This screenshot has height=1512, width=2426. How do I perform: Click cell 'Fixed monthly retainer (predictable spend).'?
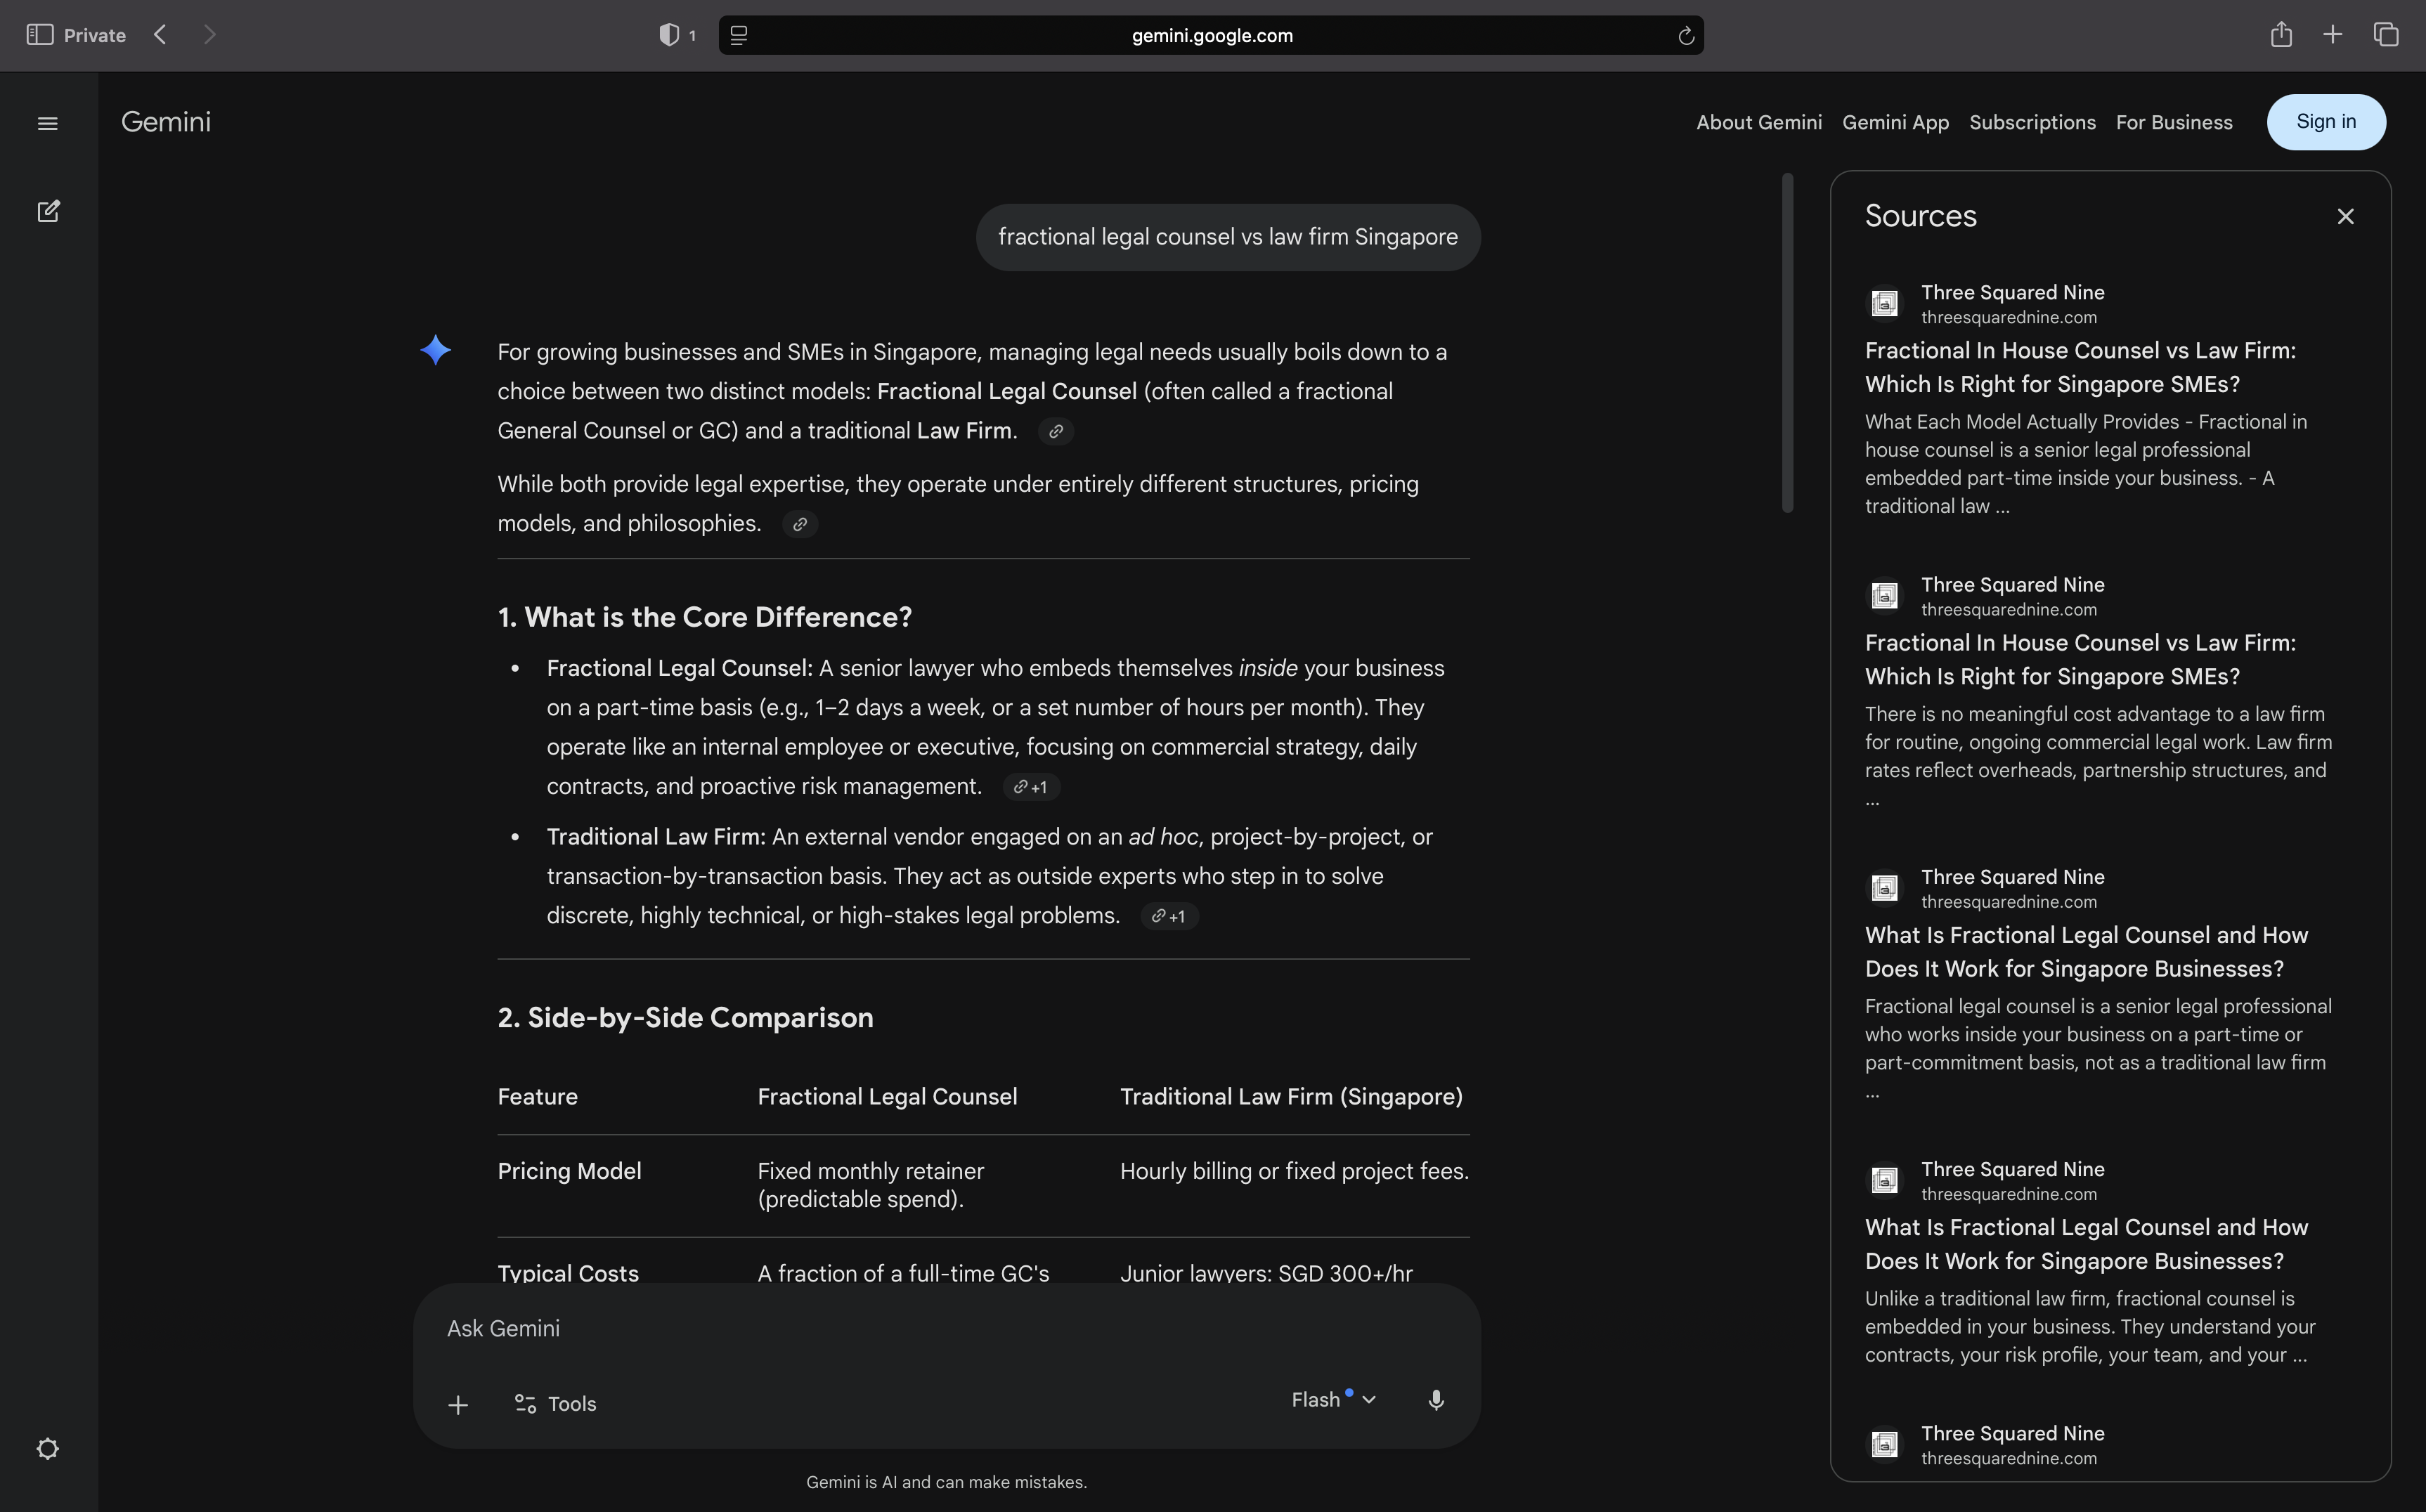pos(871,1185)
